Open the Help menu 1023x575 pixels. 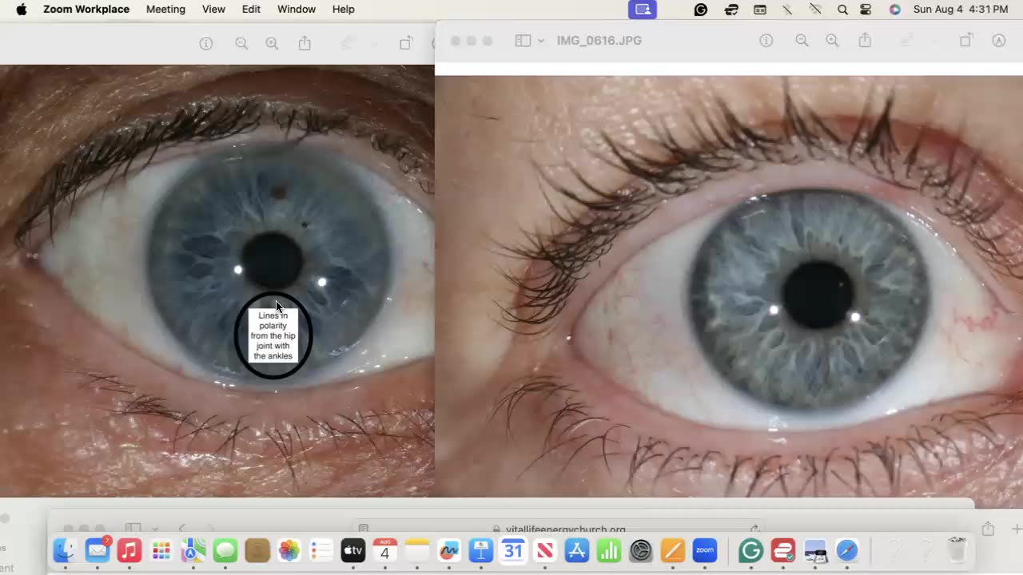(344, 10)
